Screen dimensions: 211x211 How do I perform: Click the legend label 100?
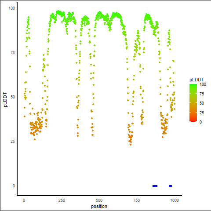pos(203,84)
